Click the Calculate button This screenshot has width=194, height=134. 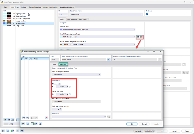pos(138,131)
